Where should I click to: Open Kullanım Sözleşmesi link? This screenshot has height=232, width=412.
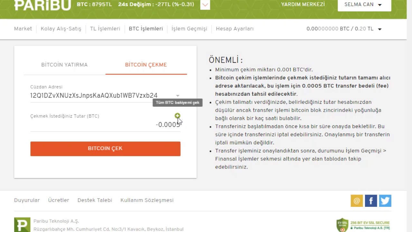pyautogui.click(x=147, y=200)
